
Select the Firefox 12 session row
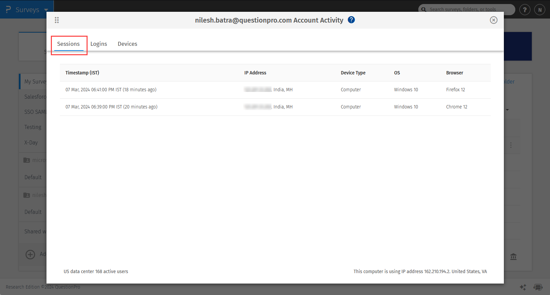(x=275, y=90)
